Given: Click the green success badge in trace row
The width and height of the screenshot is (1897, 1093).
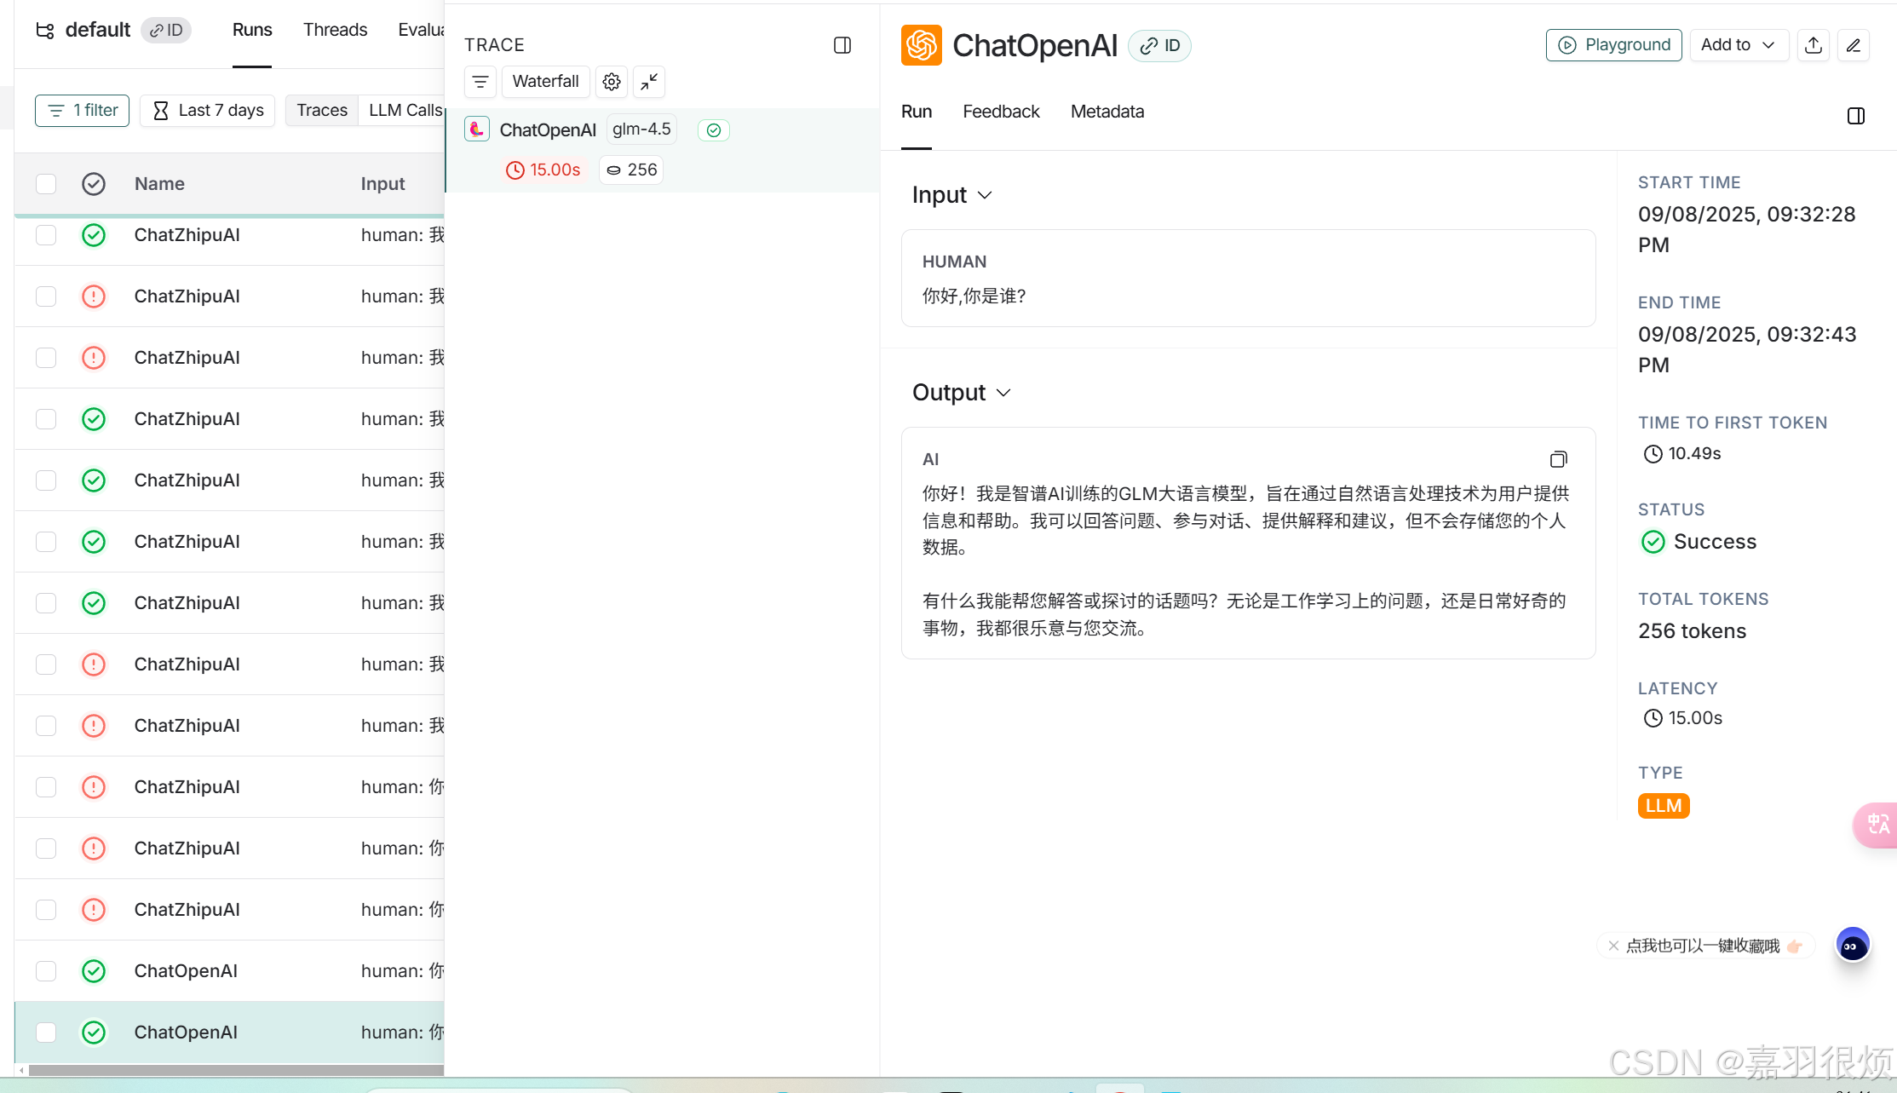Looking at the screenshot, I should [714, 130].
